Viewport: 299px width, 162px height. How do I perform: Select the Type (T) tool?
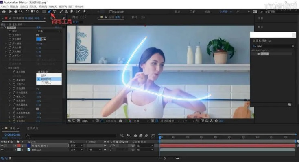[55, 11]
